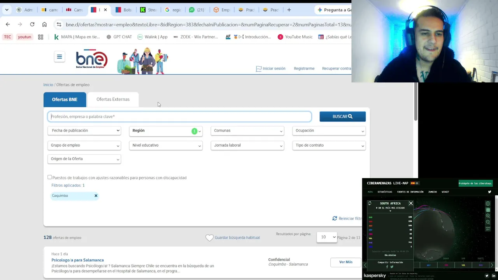This screenshot has width=498, height=280.
Task: Open the MAPA | Mapa en tie... bookmark
Action: point(77,37)
